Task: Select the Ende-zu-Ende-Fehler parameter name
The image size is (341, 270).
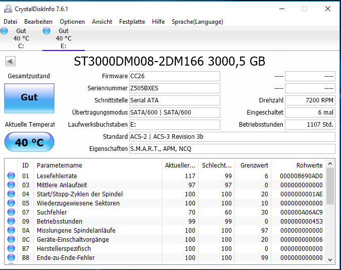Action: tap(66, 258)
